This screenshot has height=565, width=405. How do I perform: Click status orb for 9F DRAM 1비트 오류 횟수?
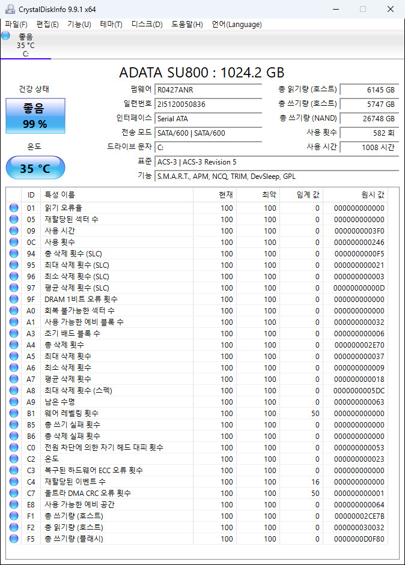coord(14,299)
